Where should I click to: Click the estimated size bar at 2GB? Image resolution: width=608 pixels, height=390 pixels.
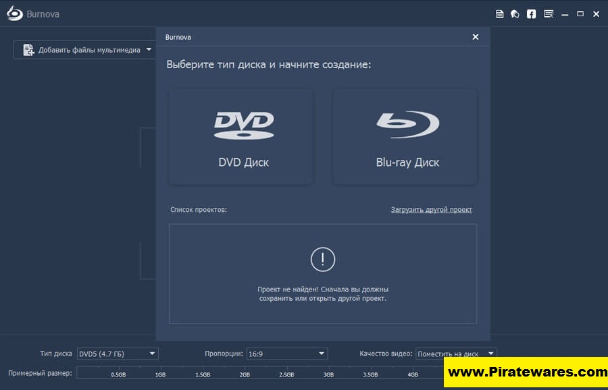[245, 372]
